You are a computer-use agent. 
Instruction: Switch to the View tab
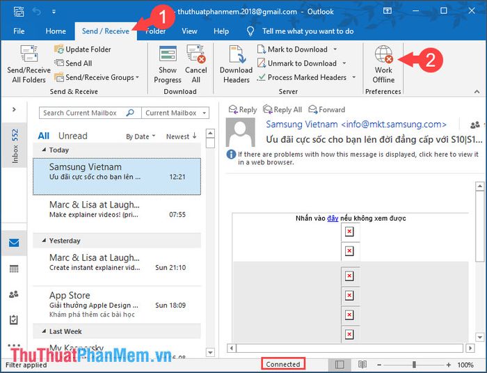189,31
